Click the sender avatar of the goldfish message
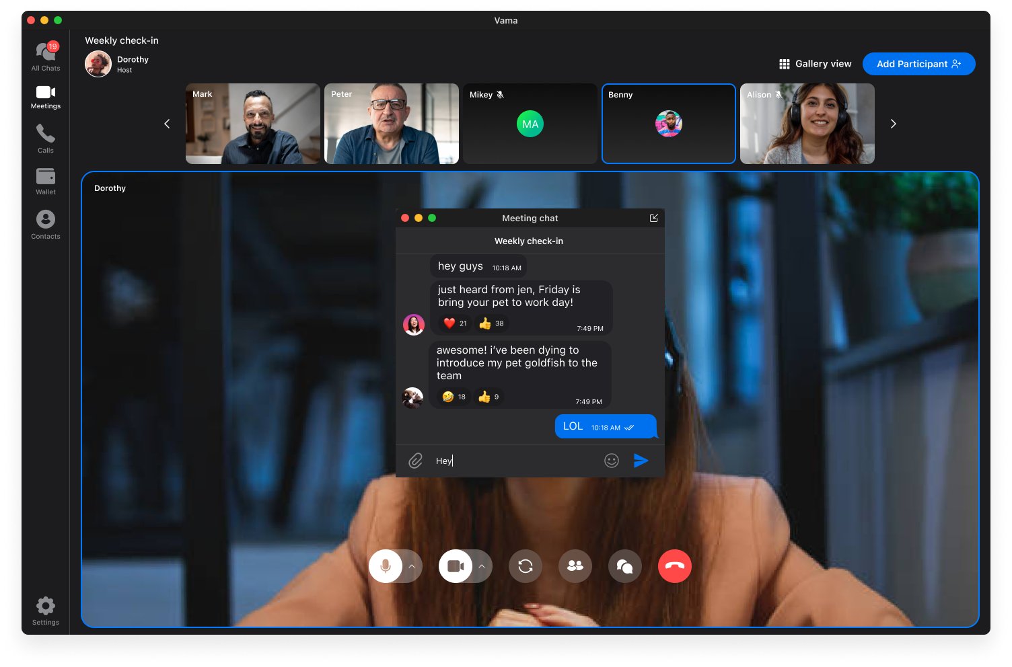Viewport: 1012px width, 667px height. click(412, 397)
